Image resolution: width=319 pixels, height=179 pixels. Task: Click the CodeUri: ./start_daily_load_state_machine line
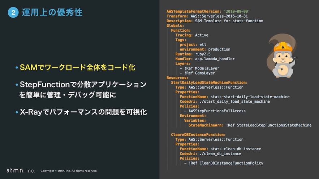pyautogui.click(x=225, y=102)
